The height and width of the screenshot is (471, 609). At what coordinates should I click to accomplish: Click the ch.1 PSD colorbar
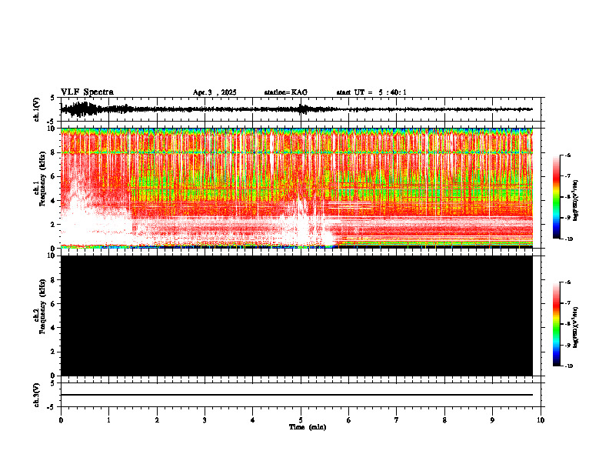point(556,197)
